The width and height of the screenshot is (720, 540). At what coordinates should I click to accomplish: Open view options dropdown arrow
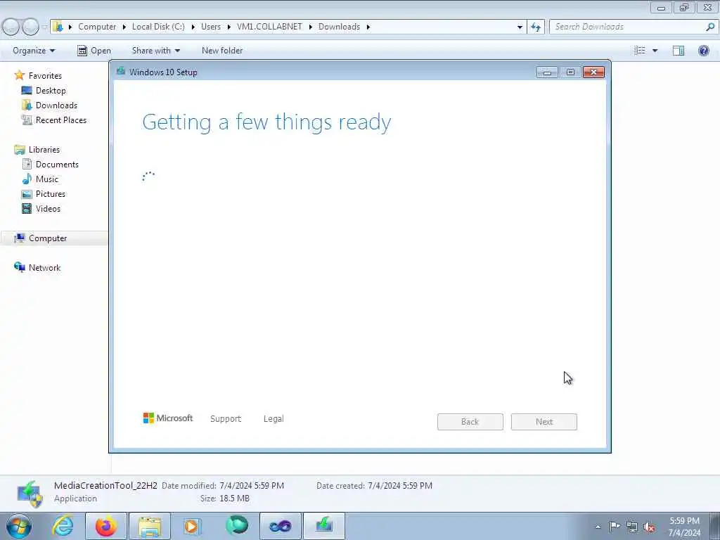click(x=655, y=51)
